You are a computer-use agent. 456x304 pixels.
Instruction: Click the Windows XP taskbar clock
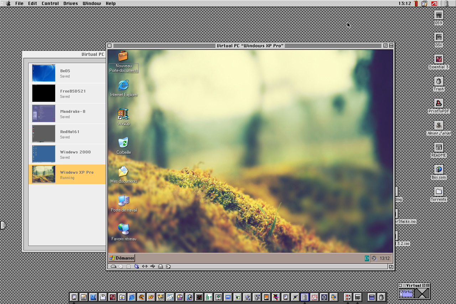coord(384,258)
